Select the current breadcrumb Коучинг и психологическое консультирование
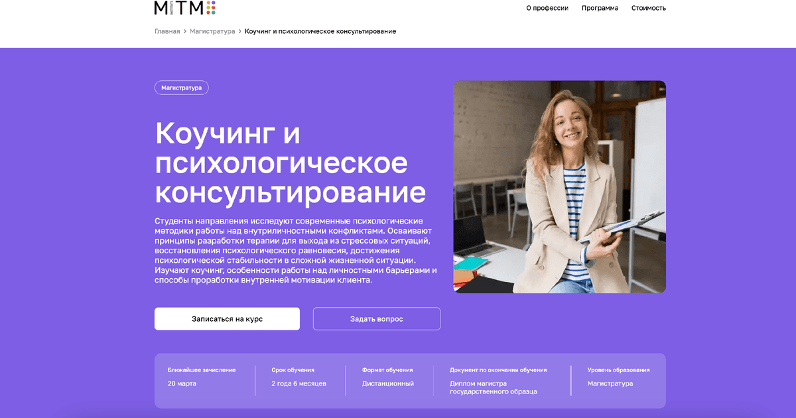Screen dimensions: 796x418 (x=320, y=31)
